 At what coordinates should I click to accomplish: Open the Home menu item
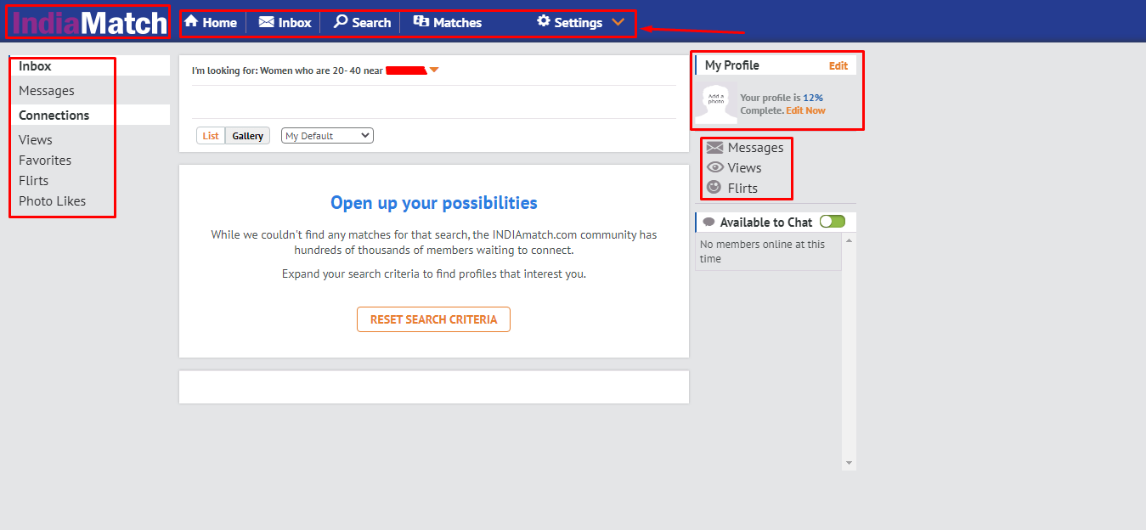[x=211, y=22]
